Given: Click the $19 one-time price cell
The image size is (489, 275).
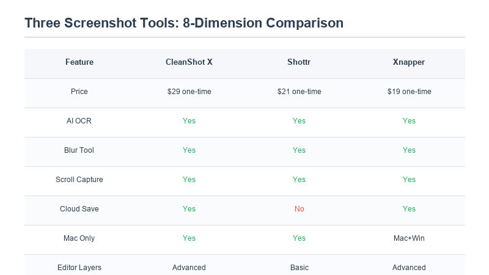Looking at the screenshot, I should point(409,91).
